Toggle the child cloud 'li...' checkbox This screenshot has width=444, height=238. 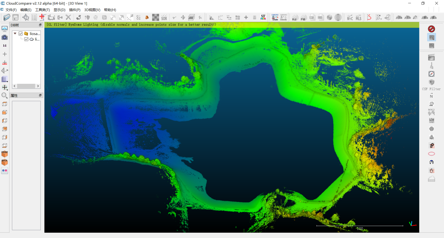click(x=26, y=39)
